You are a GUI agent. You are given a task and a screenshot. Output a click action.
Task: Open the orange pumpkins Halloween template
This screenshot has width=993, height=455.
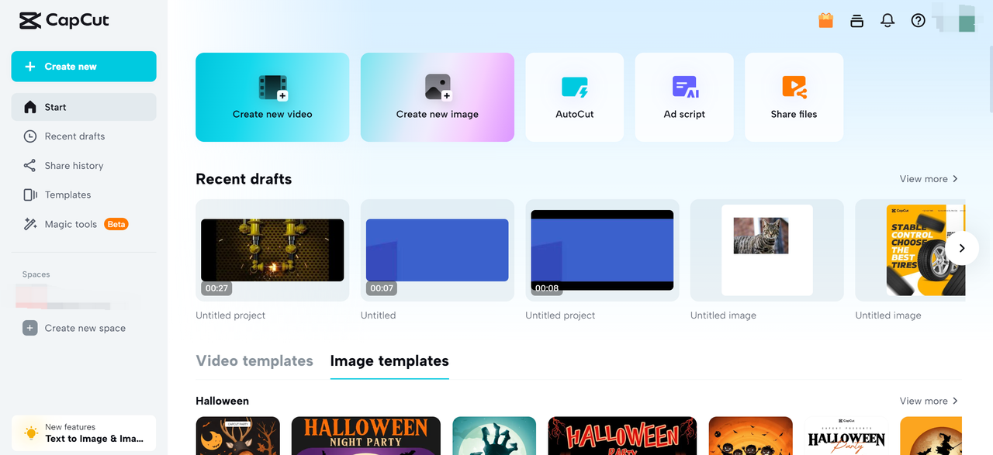[x=751, y=436]
